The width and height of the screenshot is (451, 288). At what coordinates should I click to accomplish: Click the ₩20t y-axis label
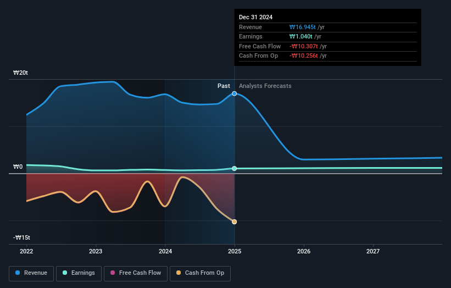pyautogui.click(x=20, y=73)
